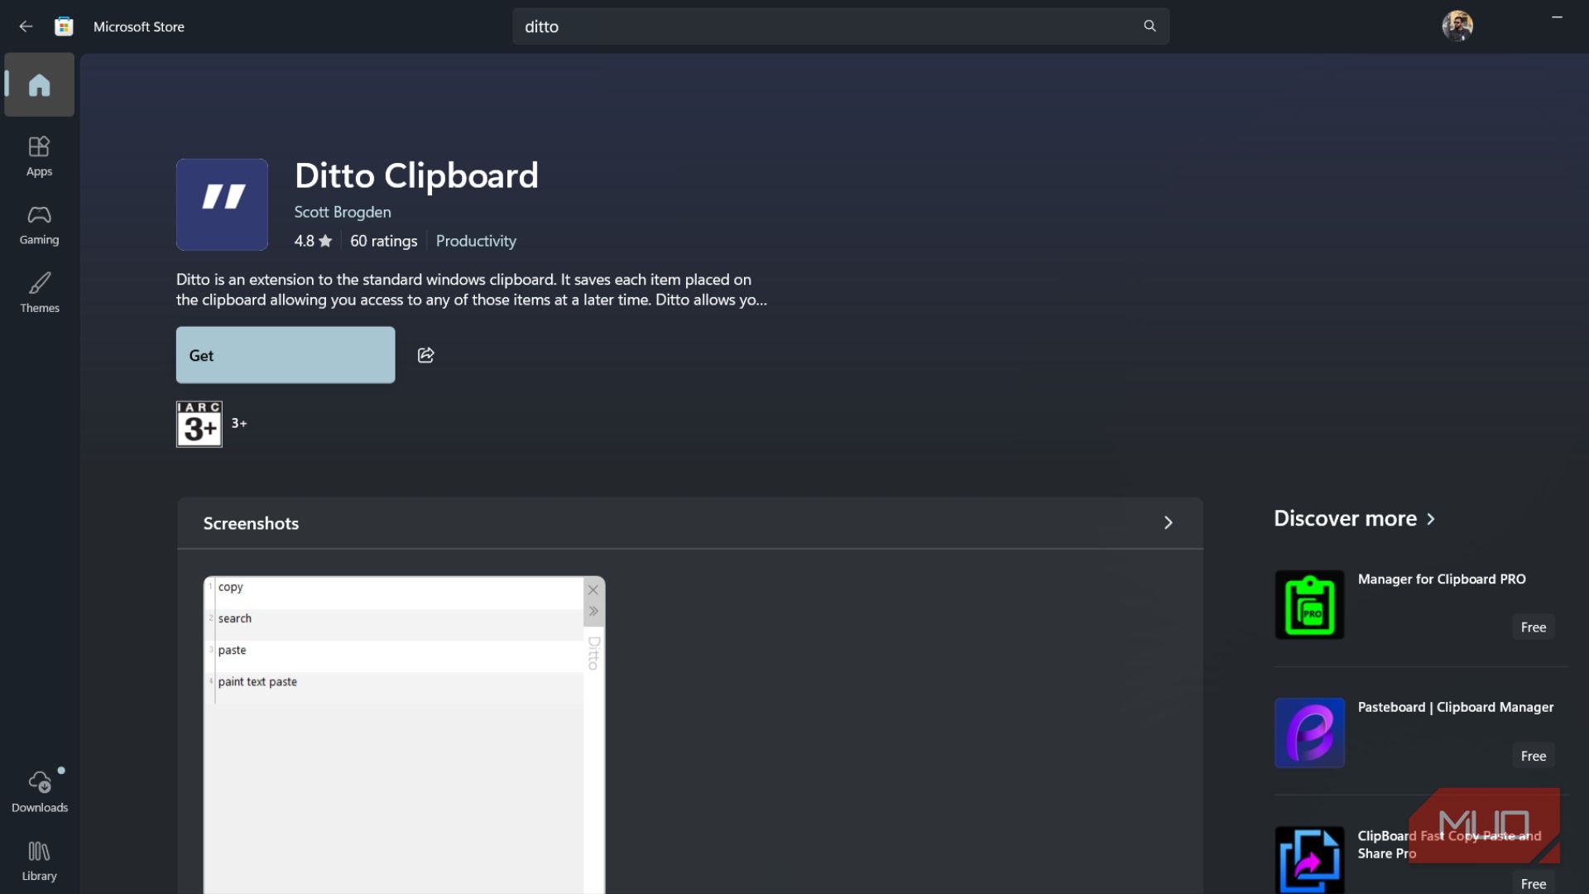
Task: Click the search magnifier icon
Action: point(1150,26)
